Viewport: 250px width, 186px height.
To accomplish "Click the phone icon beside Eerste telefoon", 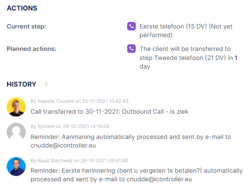I will pos(131,26).
